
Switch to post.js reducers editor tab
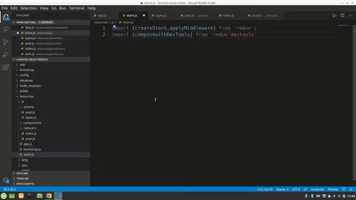pos(265,16)
